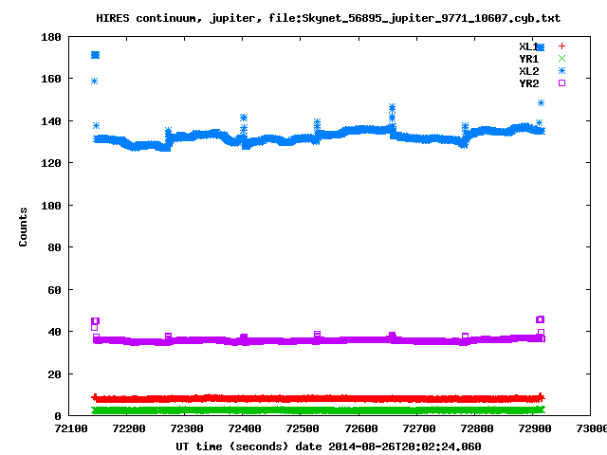607x455 pixels.
Task: Click the XL2 outlier point near 160 counts
Action: (95, 81)
